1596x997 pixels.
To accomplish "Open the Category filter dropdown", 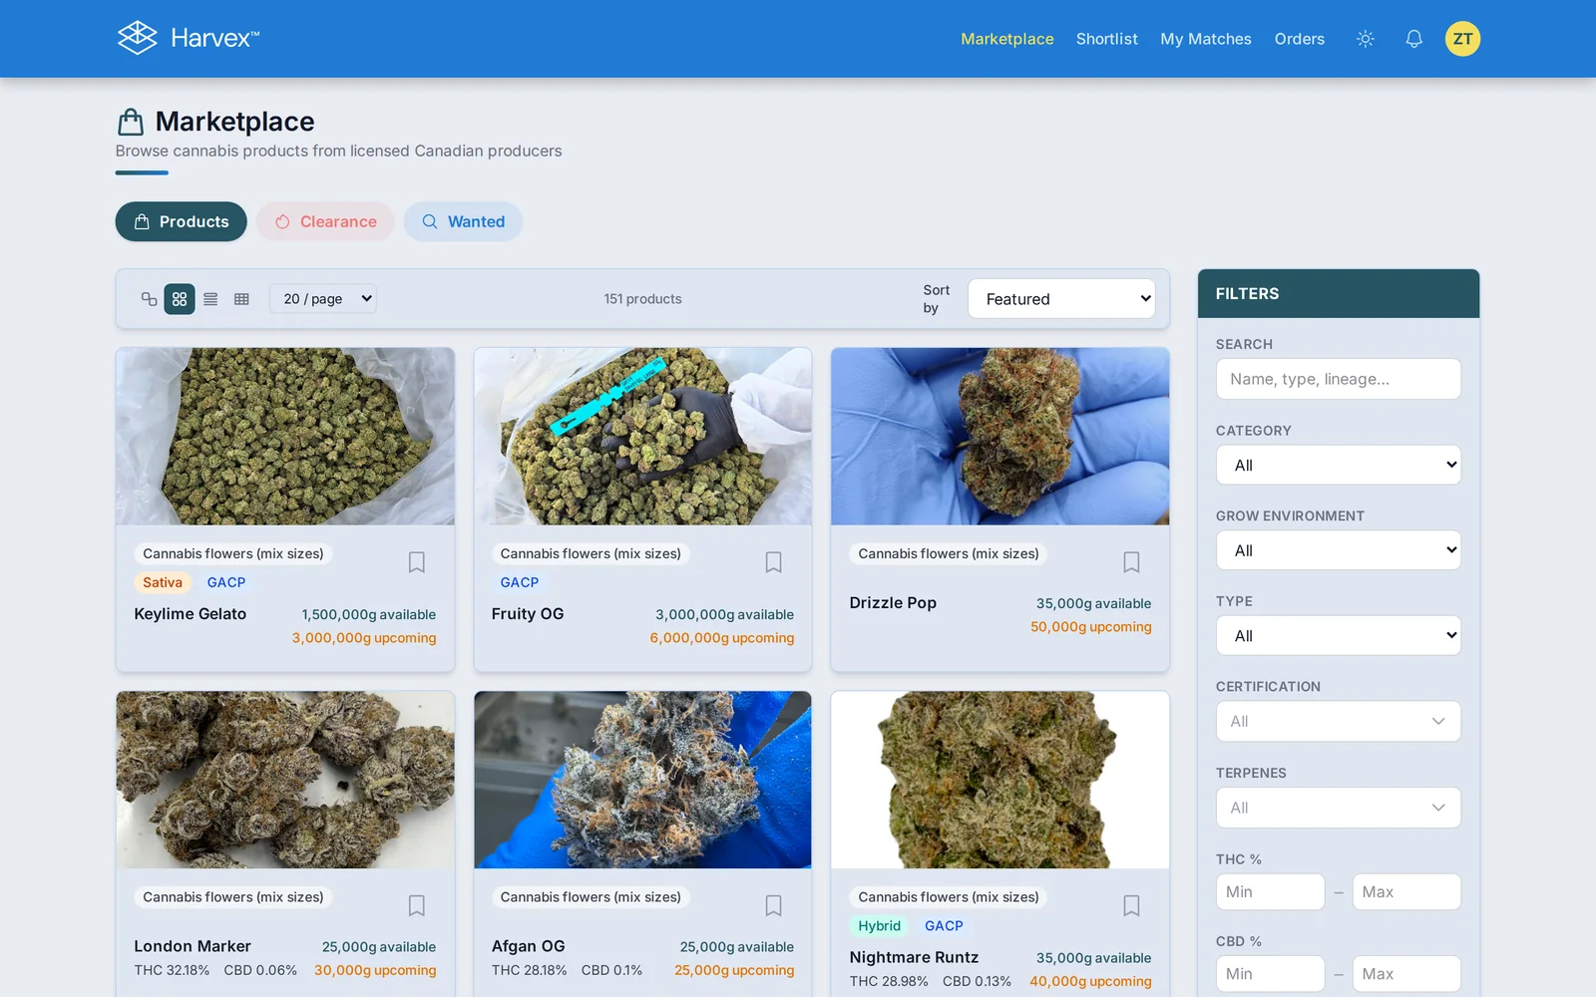I will click(x=1338, y=465).
